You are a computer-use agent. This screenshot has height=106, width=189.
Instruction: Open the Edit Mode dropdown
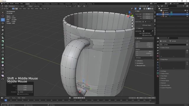pos(6,9)
